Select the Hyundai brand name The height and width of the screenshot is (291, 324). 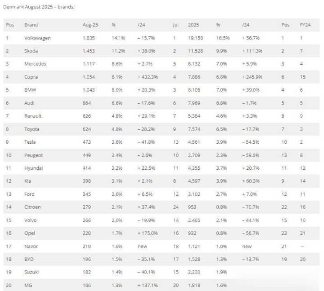click(34, 168)
